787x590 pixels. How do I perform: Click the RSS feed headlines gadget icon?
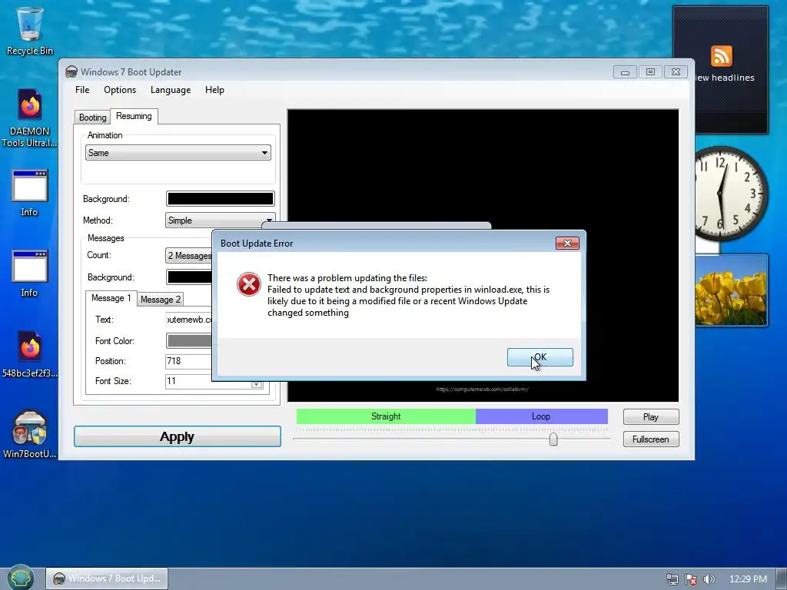(x=721, y=55)
